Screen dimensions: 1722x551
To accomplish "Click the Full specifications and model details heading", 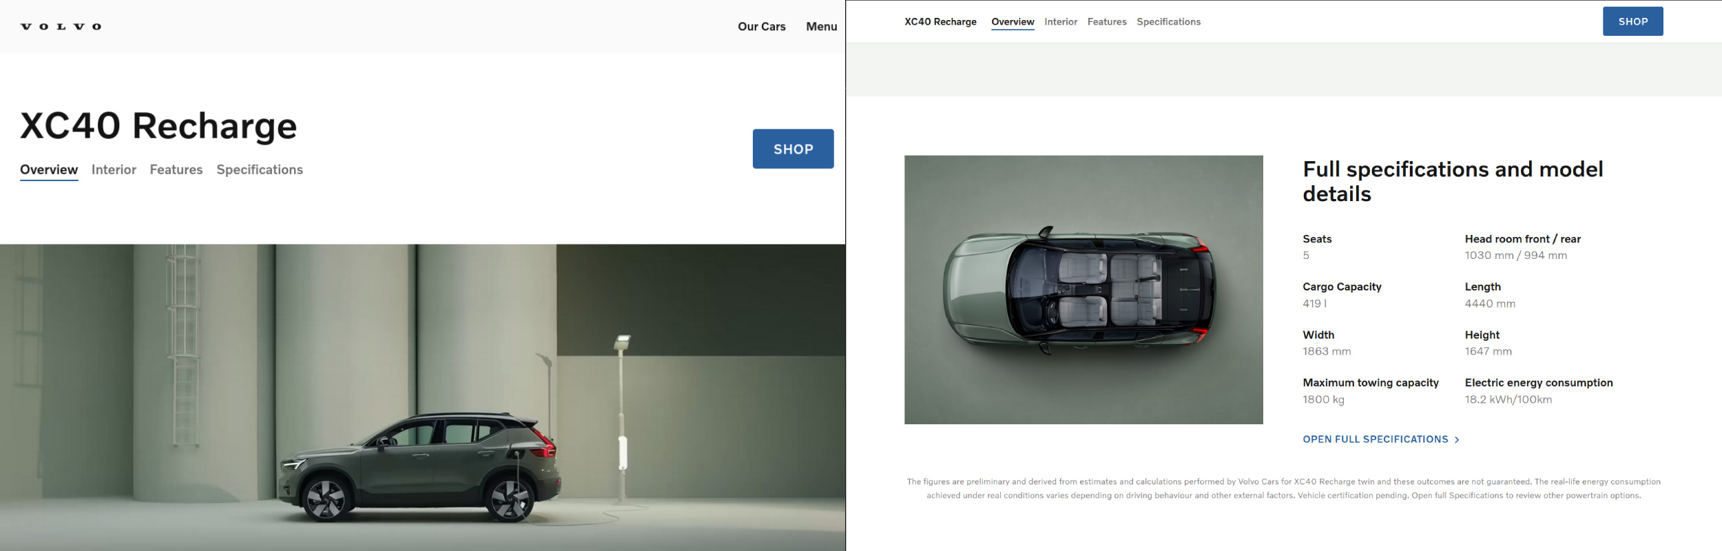I will (1452, 181).
